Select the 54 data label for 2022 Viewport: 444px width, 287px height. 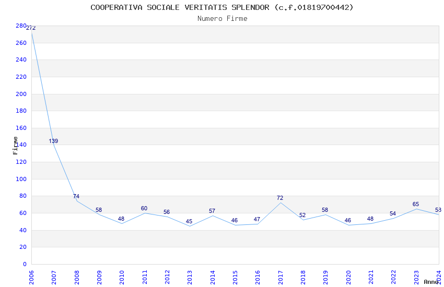(393, 214)
